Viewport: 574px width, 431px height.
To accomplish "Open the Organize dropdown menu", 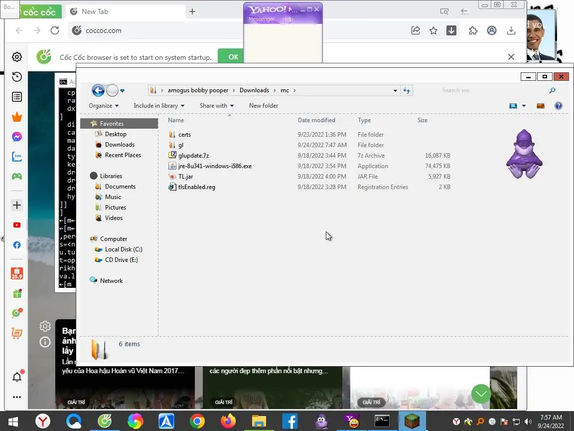I will [104, 106].
